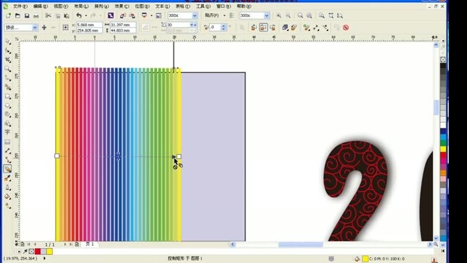Click the Undo arrow icon
The image size is (467, 263).
79,15
